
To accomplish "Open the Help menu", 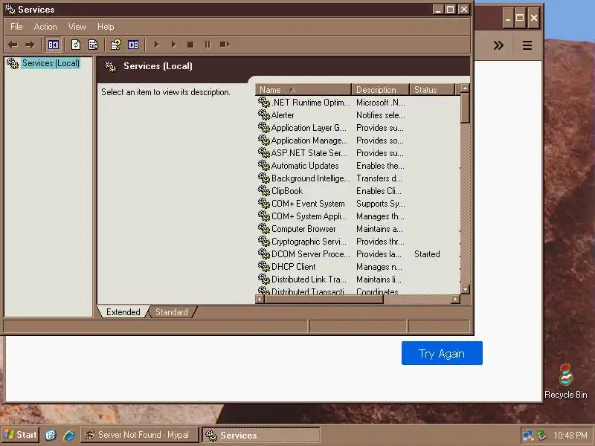I will (x=106, y=27).
